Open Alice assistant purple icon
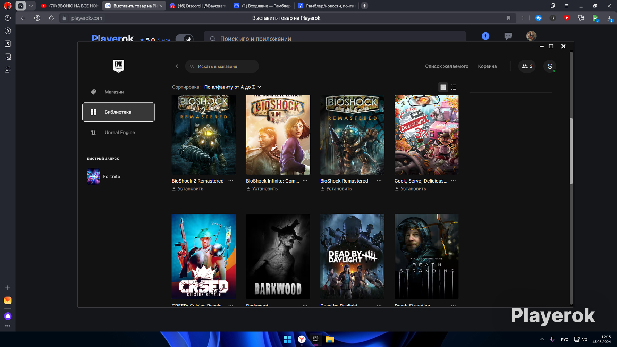 (x=8, y=316)
